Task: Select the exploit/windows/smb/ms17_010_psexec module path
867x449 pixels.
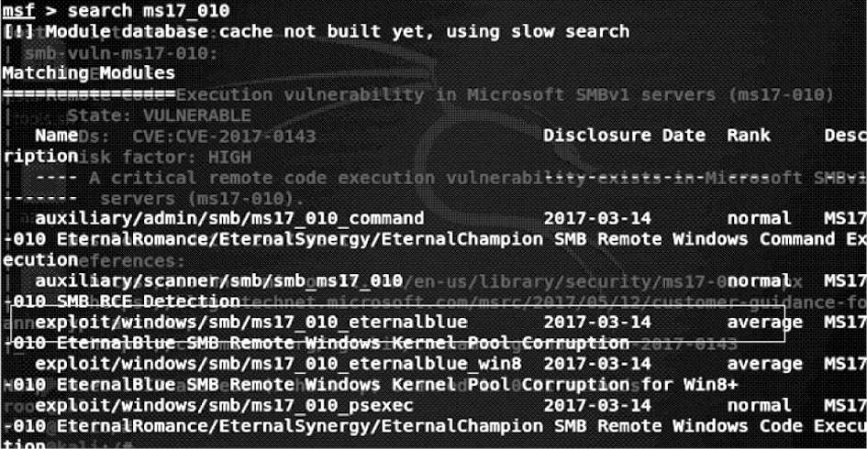Action: (224, 406)
